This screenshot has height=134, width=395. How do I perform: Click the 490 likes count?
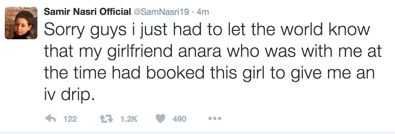tap(179, 119)
